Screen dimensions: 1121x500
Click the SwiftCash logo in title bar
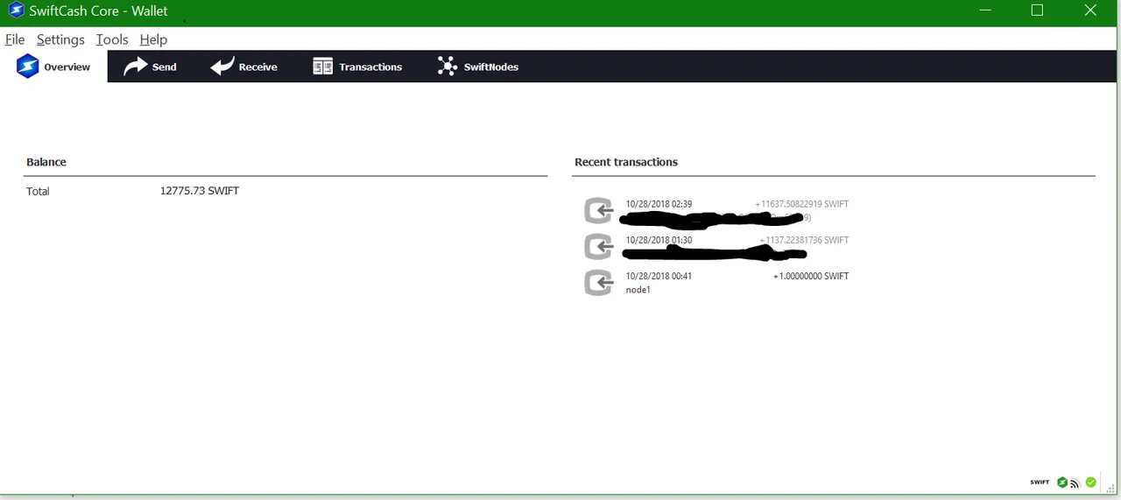(x=16, y=11)
